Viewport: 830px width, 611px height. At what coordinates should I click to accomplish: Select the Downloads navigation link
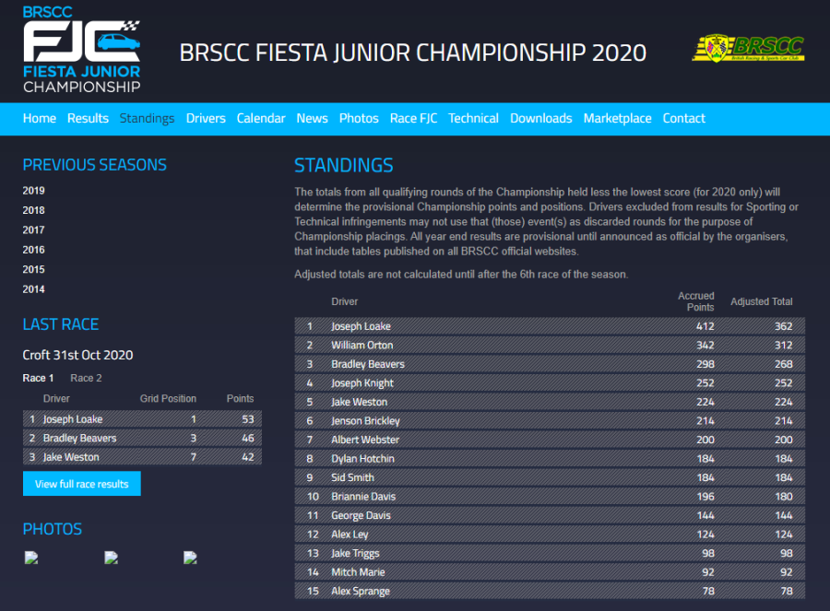(540, 118)
